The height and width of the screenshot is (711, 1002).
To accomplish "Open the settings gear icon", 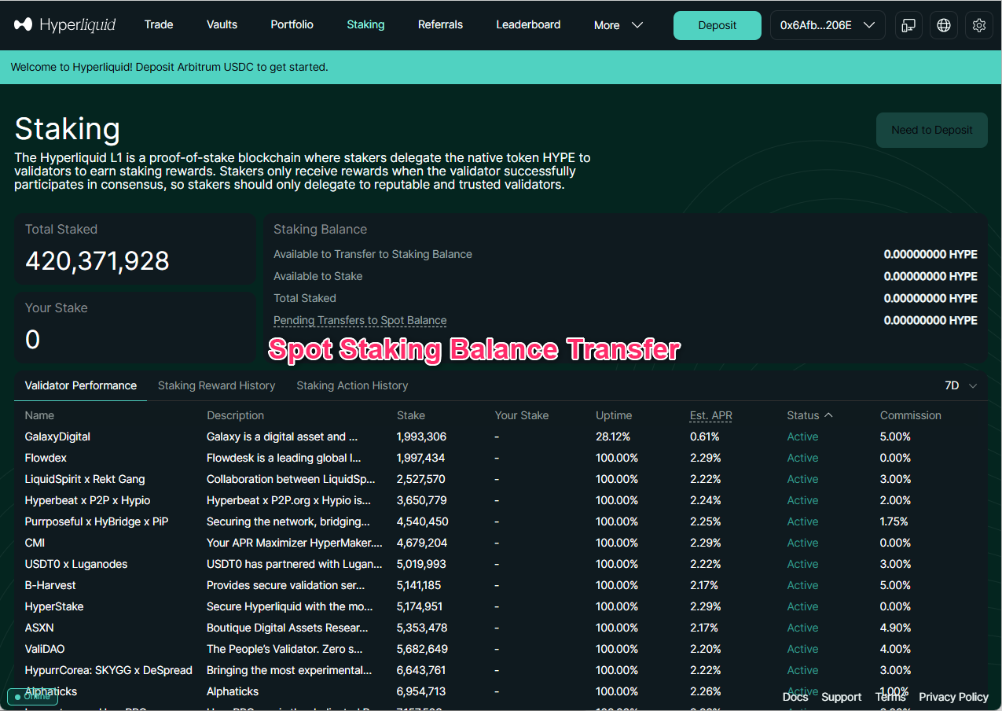I will 978,25.
